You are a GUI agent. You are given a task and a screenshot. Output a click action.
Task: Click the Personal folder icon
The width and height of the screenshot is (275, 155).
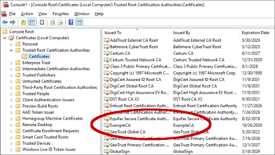[x=18, y=44]
